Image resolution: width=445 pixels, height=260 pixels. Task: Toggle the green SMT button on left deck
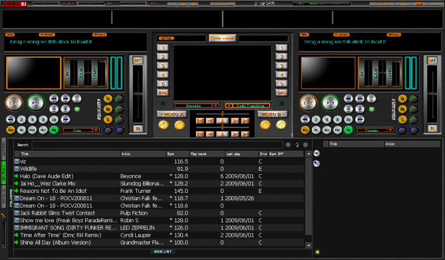[x=53, y=130]
